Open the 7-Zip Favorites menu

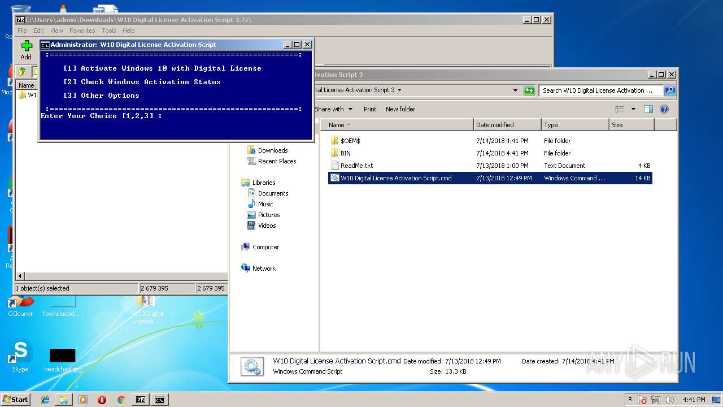coord(82,31)
